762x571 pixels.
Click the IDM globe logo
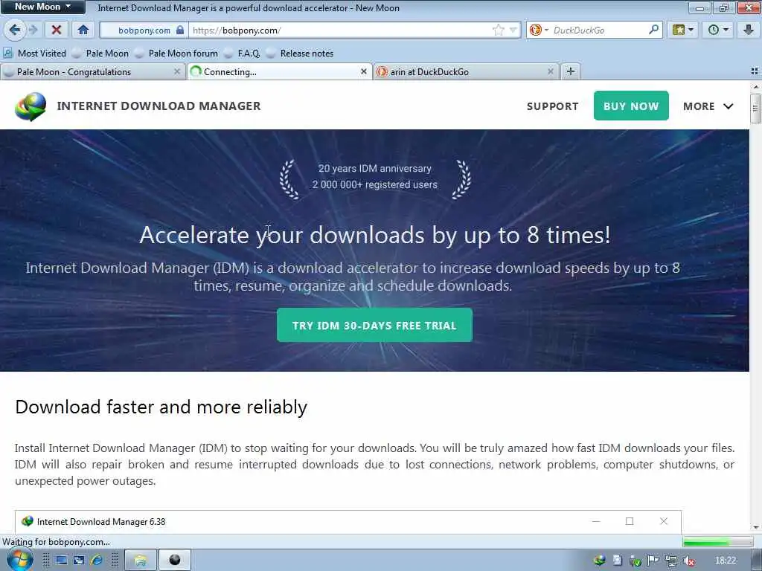[x=31, y=106]
